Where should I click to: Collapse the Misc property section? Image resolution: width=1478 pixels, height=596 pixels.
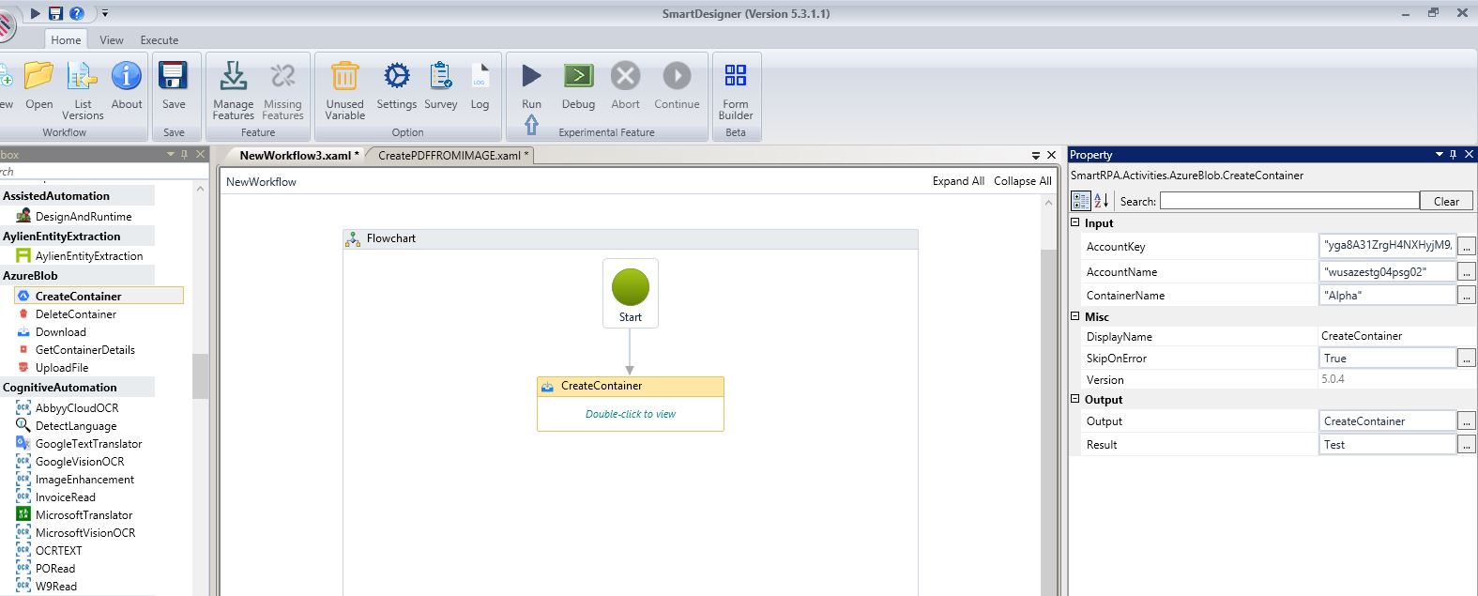coord(1075,317)
